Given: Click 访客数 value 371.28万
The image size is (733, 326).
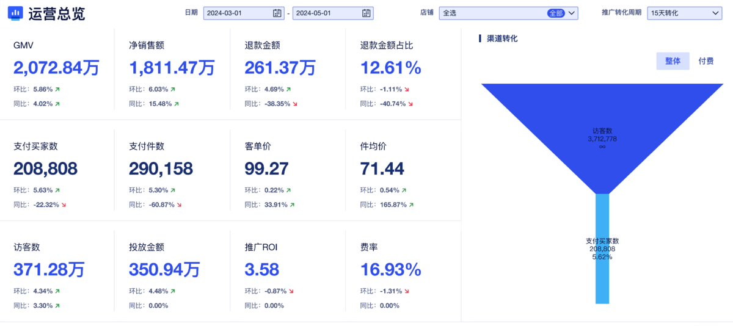Looking at the screenshot, I should coord(49,269).
